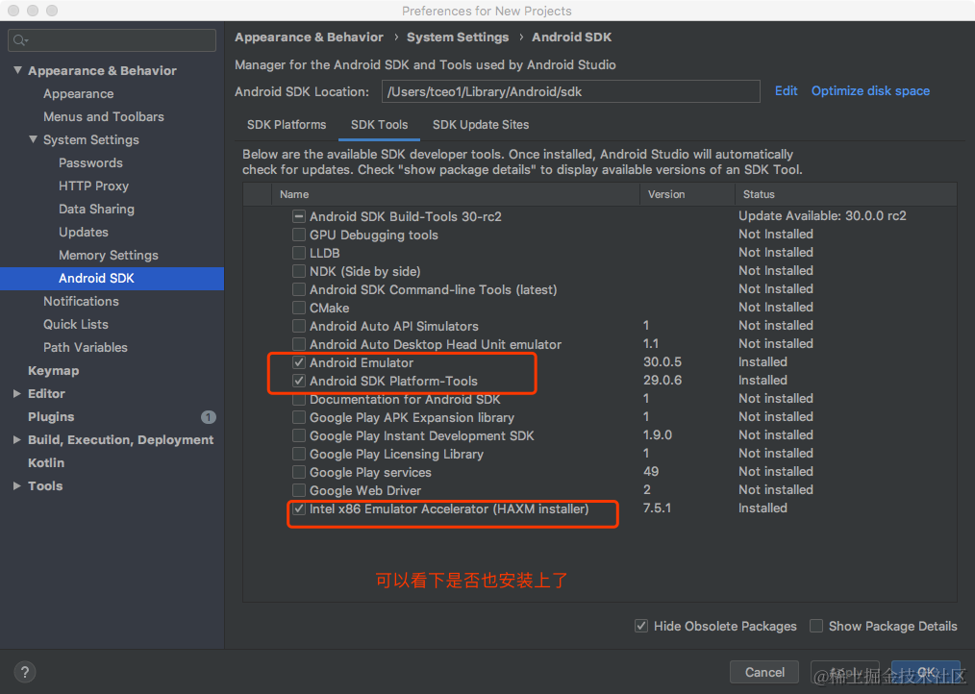
Task: Select Appearance in the settings tree
Action: [78, 94]
